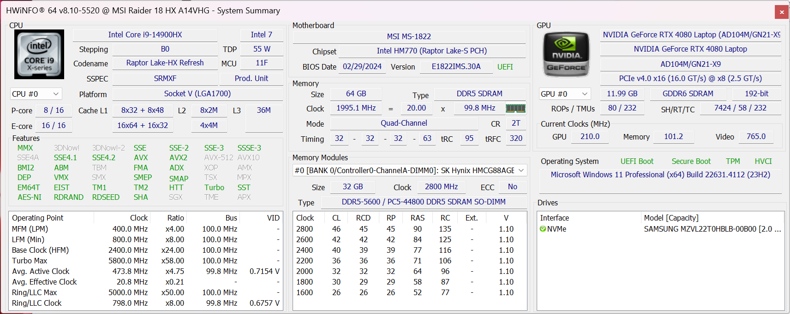Open the CPU #0 selector dropdown

[x=36, y=94]
